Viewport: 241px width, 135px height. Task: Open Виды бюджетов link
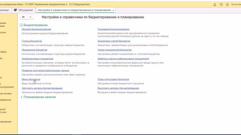tap(31, 79)
